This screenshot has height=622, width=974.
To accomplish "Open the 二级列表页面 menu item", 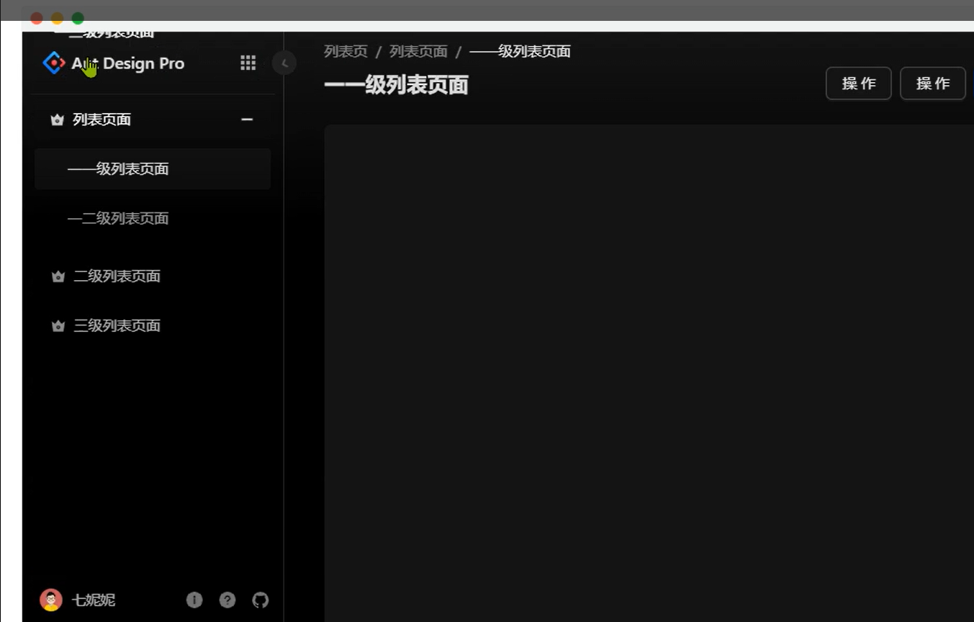I will pos(117,276).
